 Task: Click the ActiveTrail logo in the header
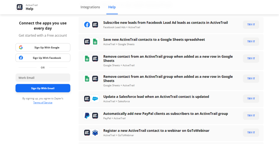20,7
